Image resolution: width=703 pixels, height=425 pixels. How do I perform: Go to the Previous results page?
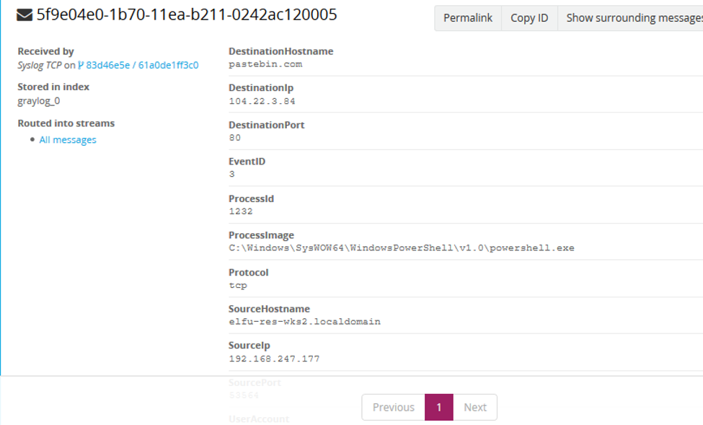[393, 407]
